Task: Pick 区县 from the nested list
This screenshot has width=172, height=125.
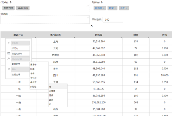Action: click(58, 96)
